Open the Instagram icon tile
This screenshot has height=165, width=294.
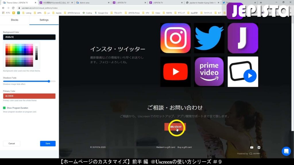tap(175, 38)
